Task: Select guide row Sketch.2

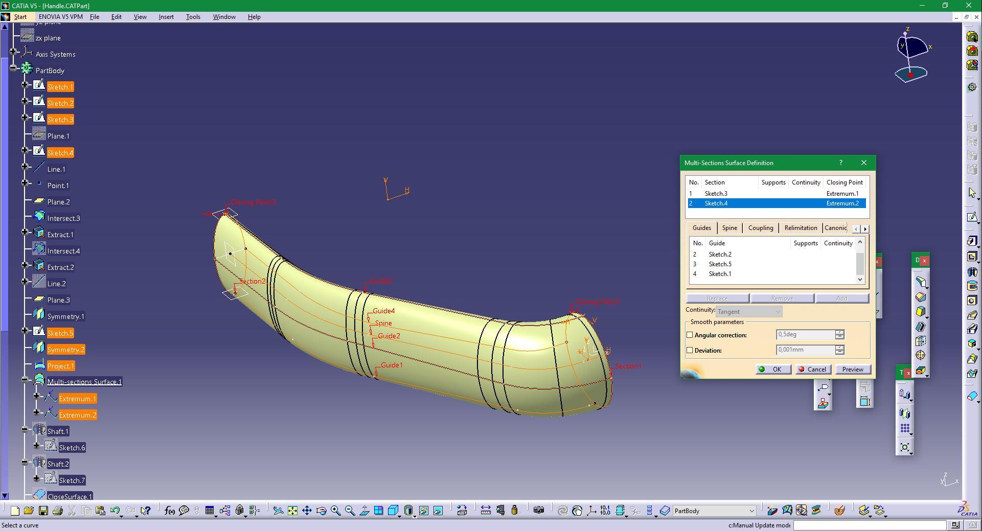Action: click(772, 255)
